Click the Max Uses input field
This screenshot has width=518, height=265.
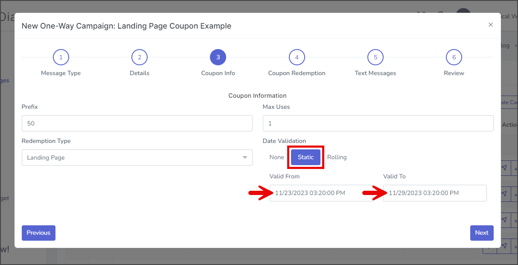click(x=378, y=123)
